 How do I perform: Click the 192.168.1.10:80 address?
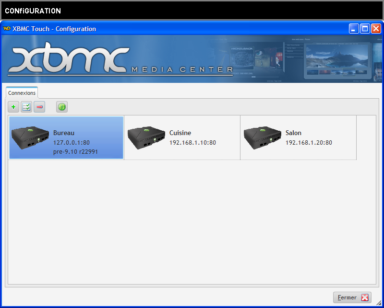[192, 143]
